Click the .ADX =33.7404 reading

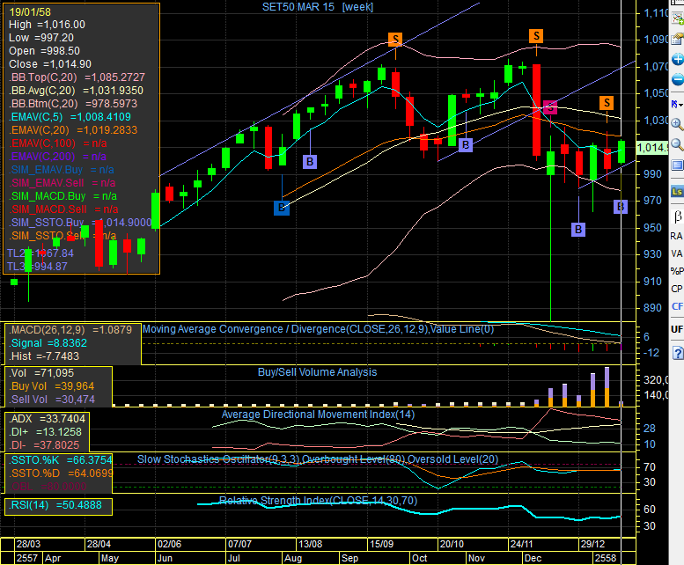47,419
